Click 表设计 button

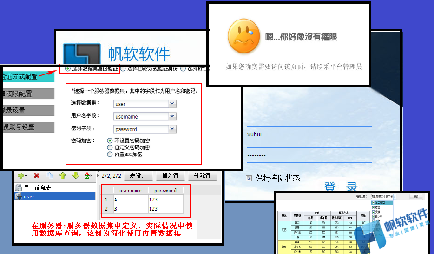pyautogui.click(x=138, y=175)
